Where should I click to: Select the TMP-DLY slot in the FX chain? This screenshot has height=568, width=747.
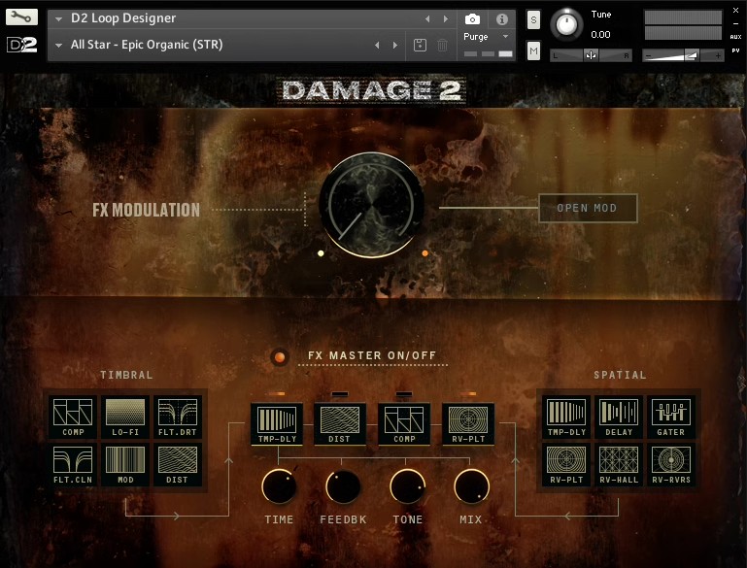(x=277, y=424)
